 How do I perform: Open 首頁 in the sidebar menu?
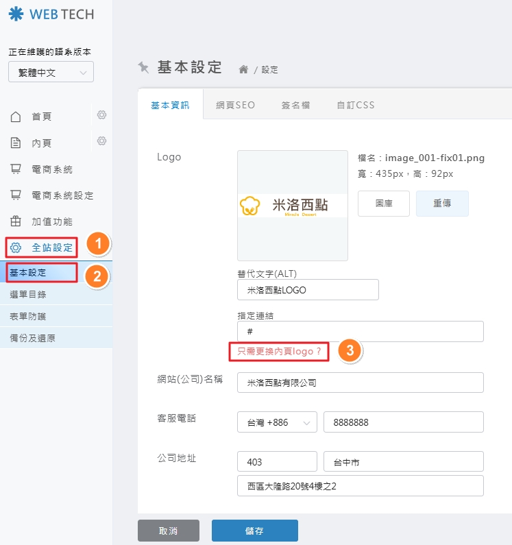click(42, 117)
